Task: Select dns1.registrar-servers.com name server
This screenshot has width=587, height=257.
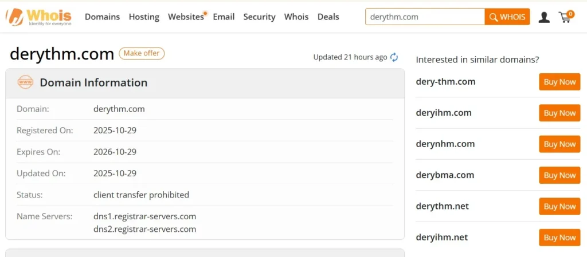Action: point(144,217)
